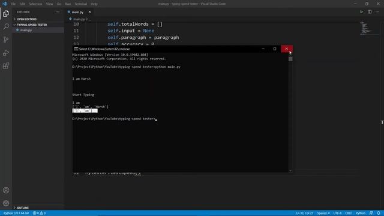
Task: Open the Selection menu
Action: [35, 4]
